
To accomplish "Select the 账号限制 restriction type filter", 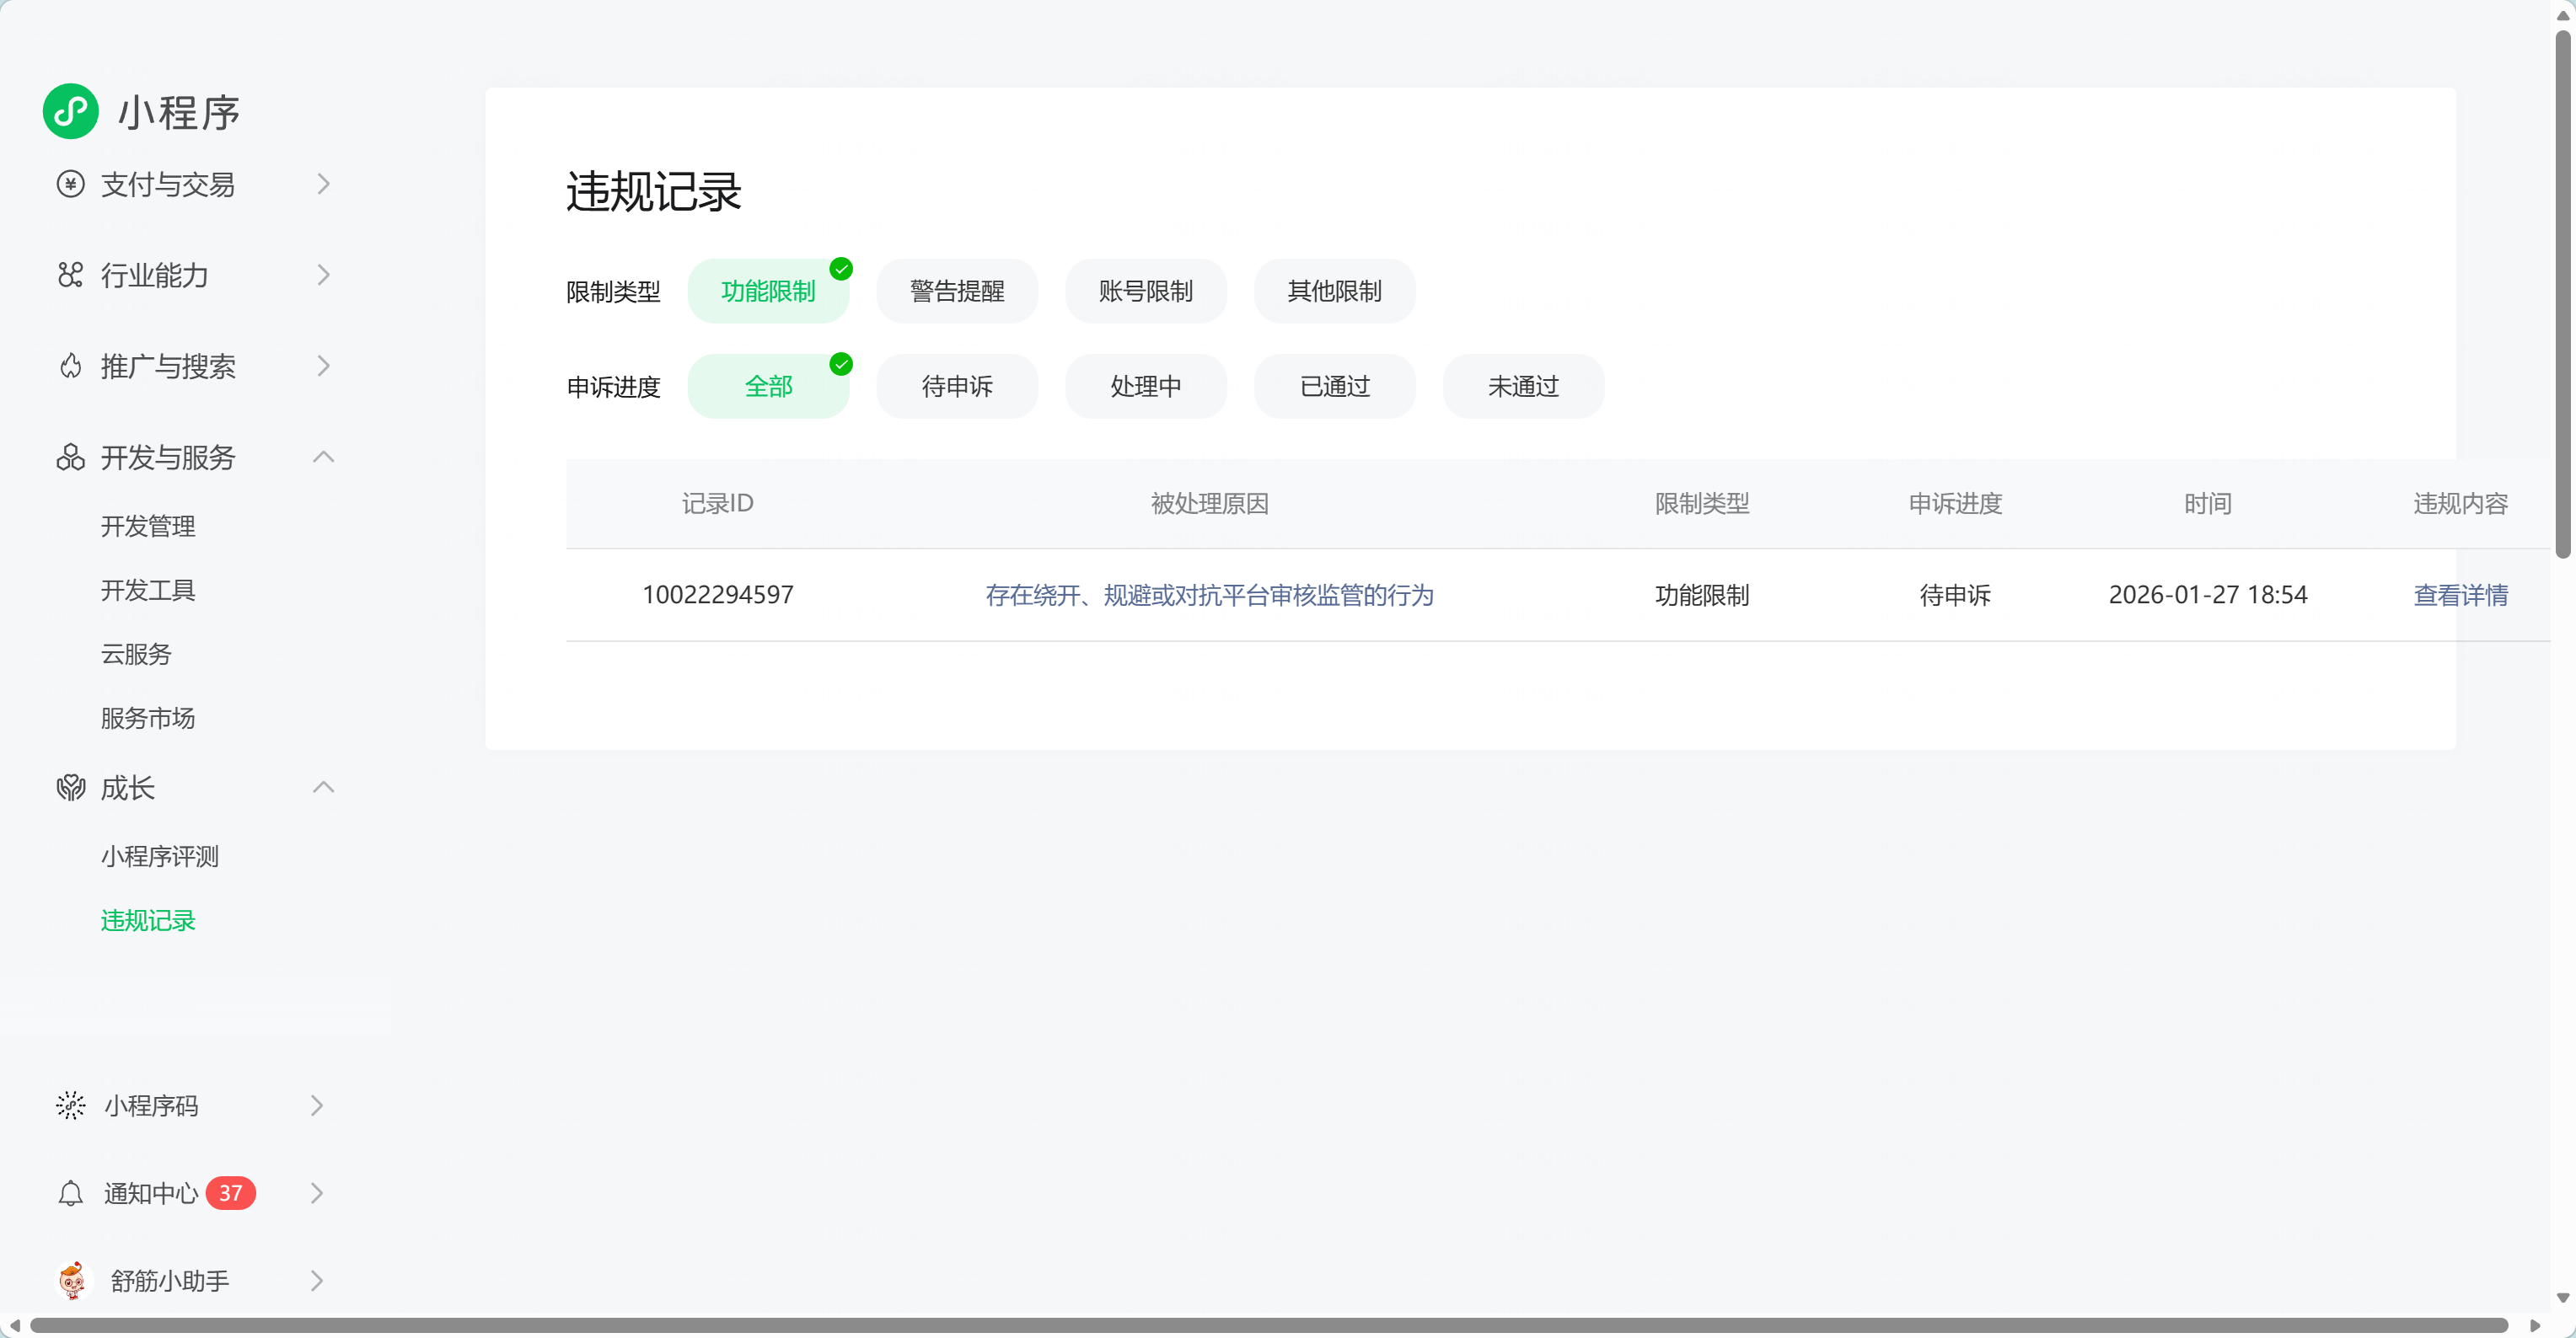I will [x=1145, y=291].
